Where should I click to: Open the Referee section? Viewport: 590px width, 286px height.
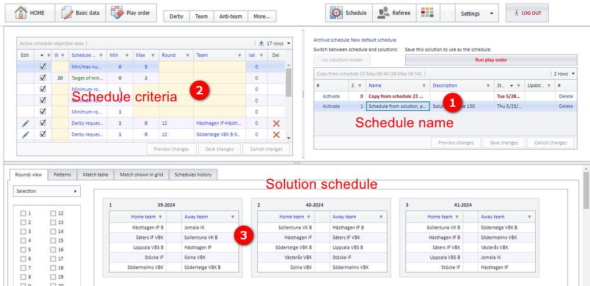pyautogui.click(x=394, y=13)
